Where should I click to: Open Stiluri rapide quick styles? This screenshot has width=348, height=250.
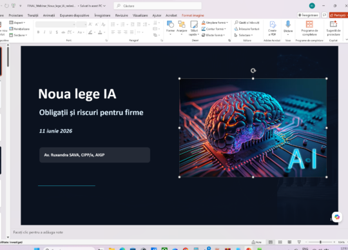194,28
